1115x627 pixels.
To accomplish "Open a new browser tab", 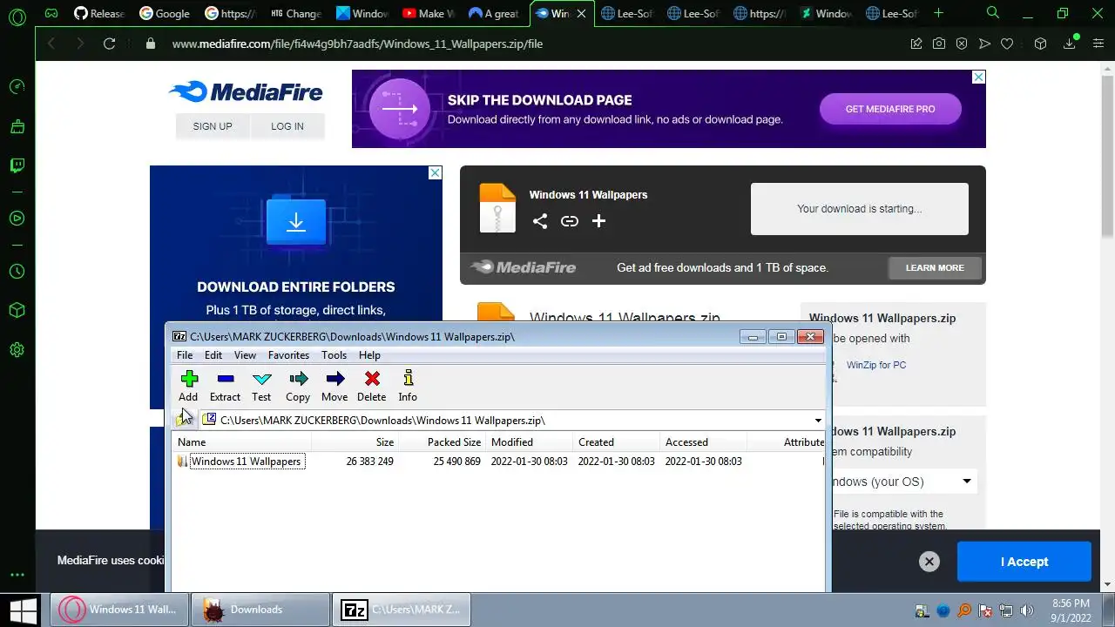I will point(938,13).
